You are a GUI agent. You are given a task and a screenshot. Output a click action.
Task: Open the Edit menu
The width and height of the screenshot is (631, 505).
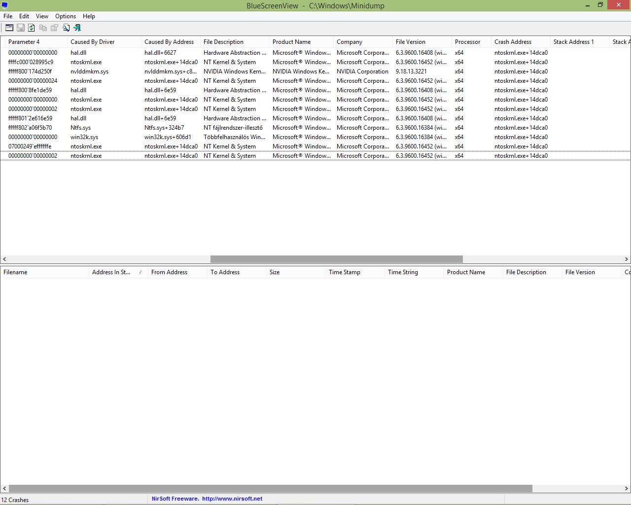point(24,16)
